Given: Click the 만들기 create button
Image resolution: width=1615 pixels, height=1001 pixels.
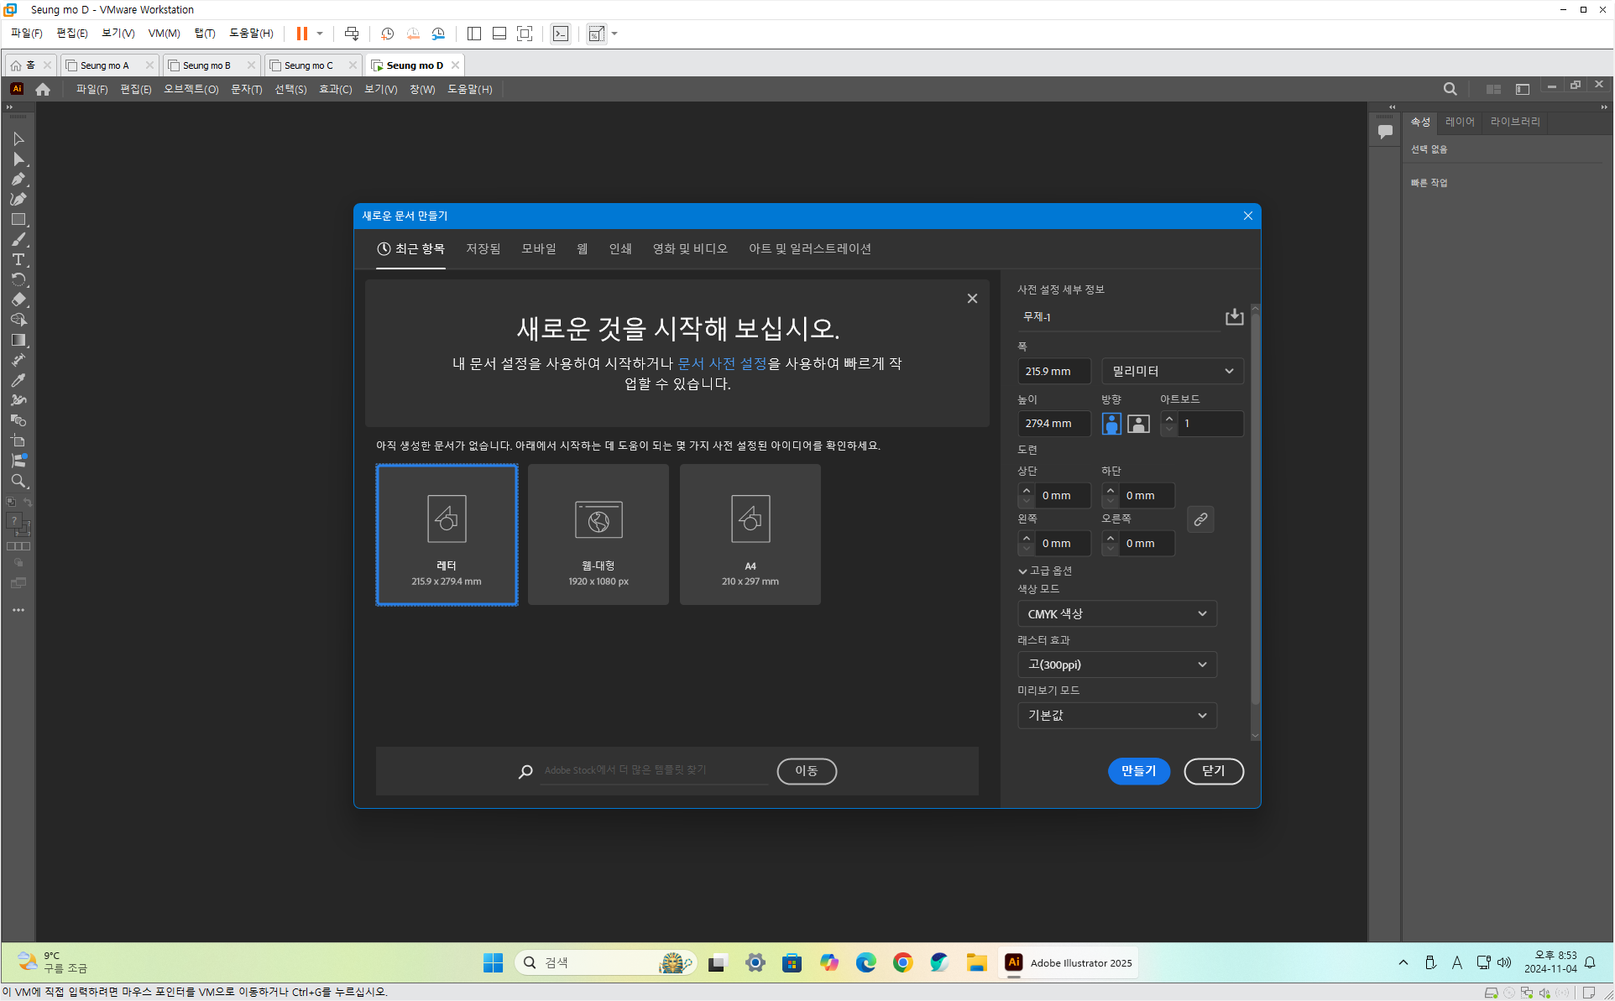Looking at the screenshot, I should coord(1138,770).
